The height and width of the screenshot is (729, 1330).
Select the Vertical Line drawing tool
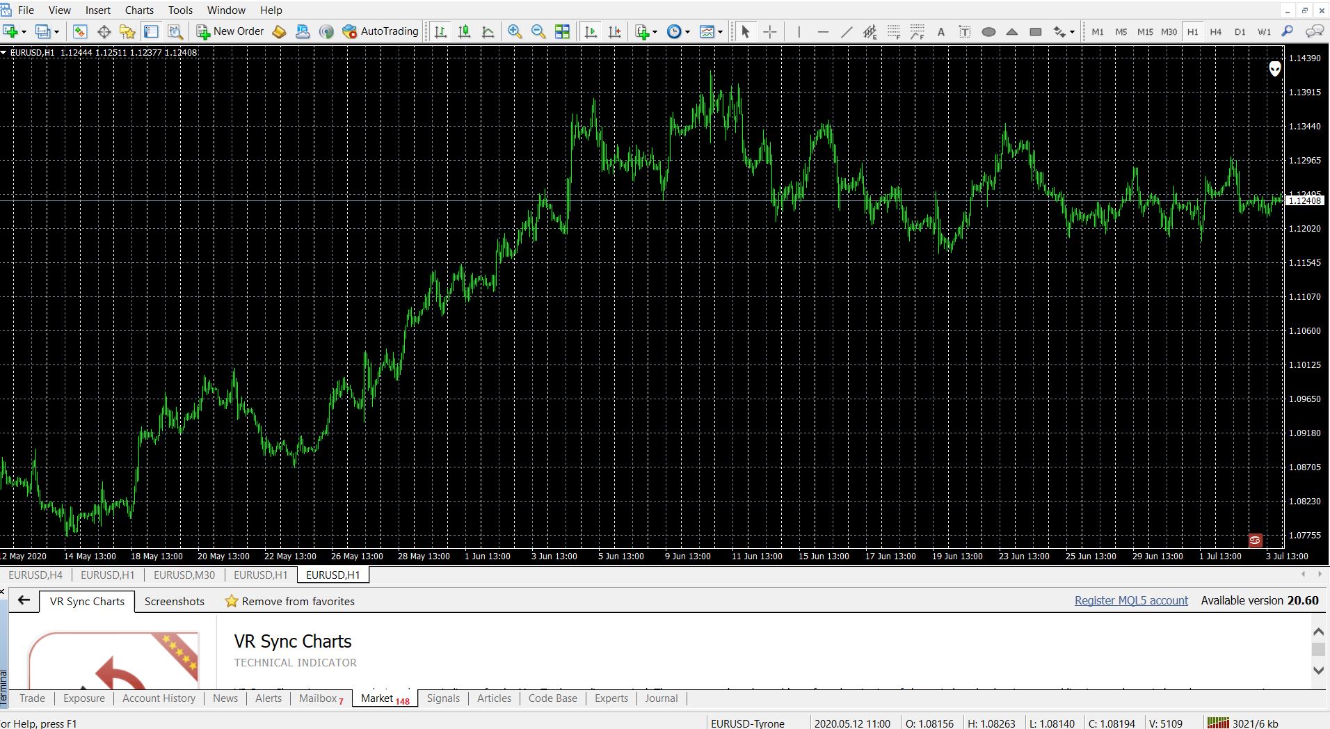[x=799, y=31]
